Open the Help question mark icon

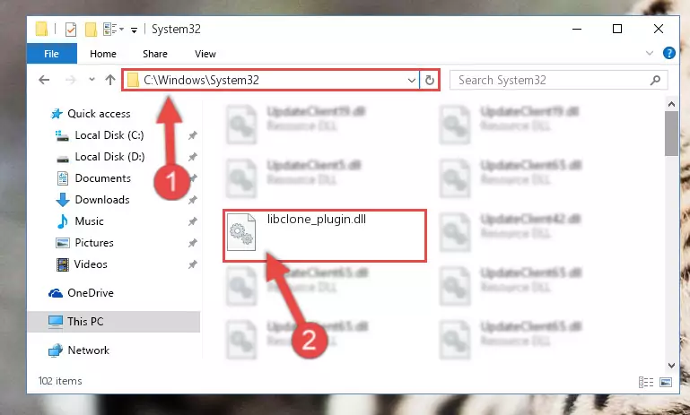click(x=668, y=53)
